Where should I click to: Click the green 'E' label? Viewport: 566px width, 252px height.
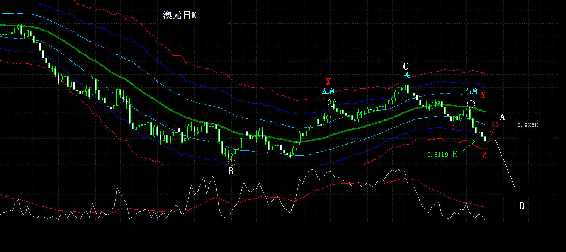(455, 154)
